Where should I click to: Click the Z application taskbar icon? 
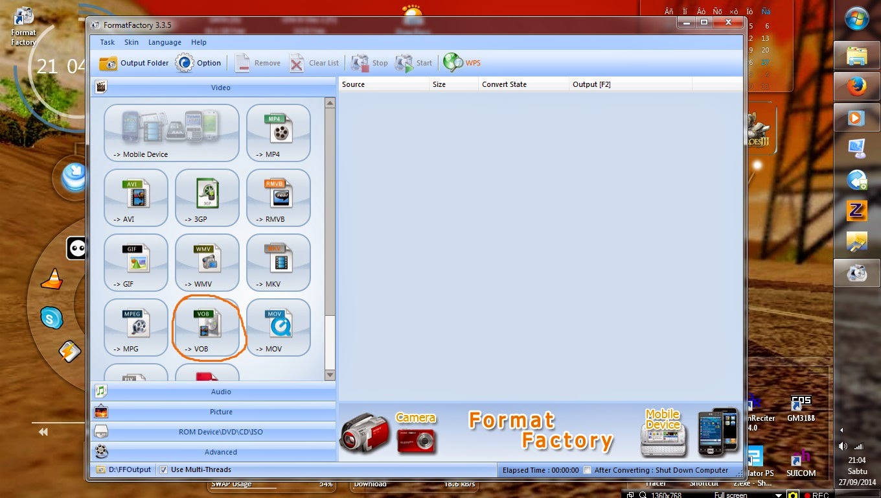coord(856,211)
